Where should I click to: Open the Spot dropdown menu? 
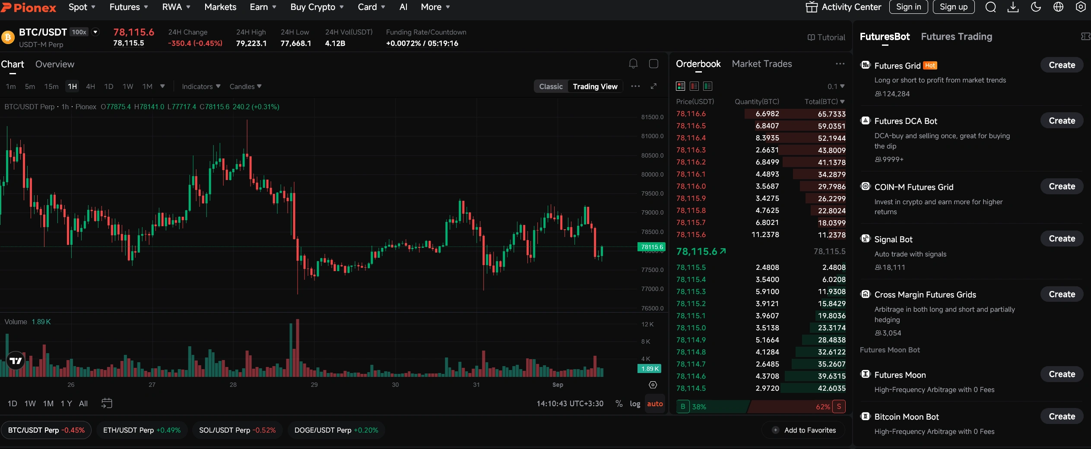click(x=82, y=7)
